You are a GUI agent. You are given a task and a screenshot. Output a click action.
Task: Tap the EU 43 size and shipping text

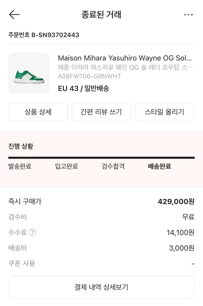83,88
